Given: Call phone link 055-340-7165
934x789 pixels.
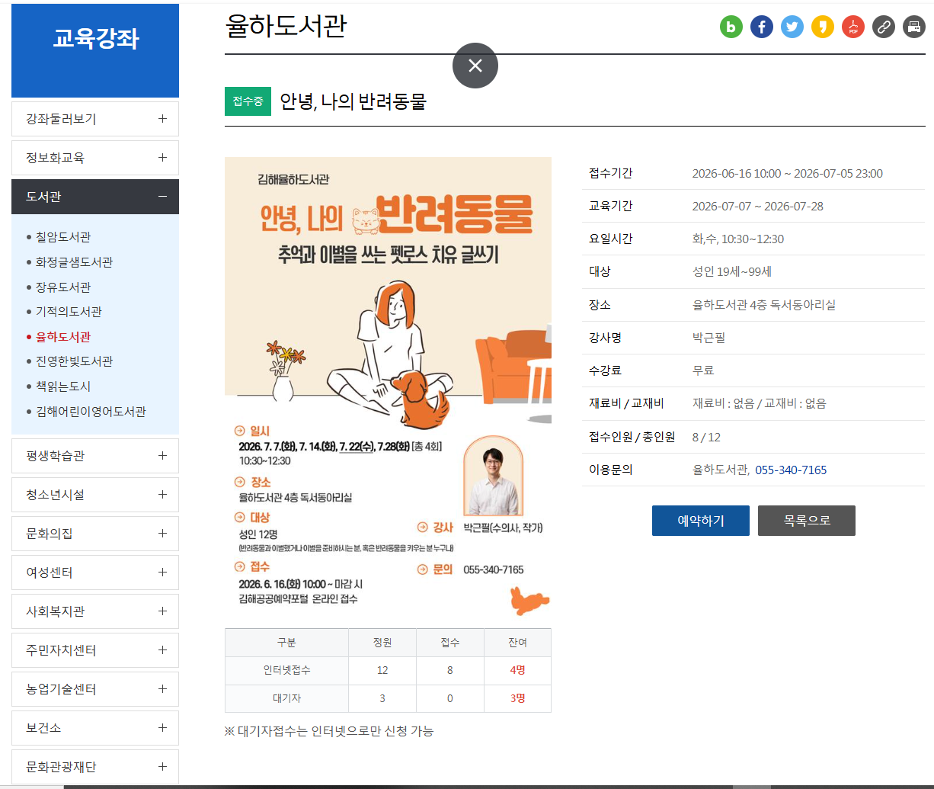Looking at the screenshot, I should click(791, 470).
